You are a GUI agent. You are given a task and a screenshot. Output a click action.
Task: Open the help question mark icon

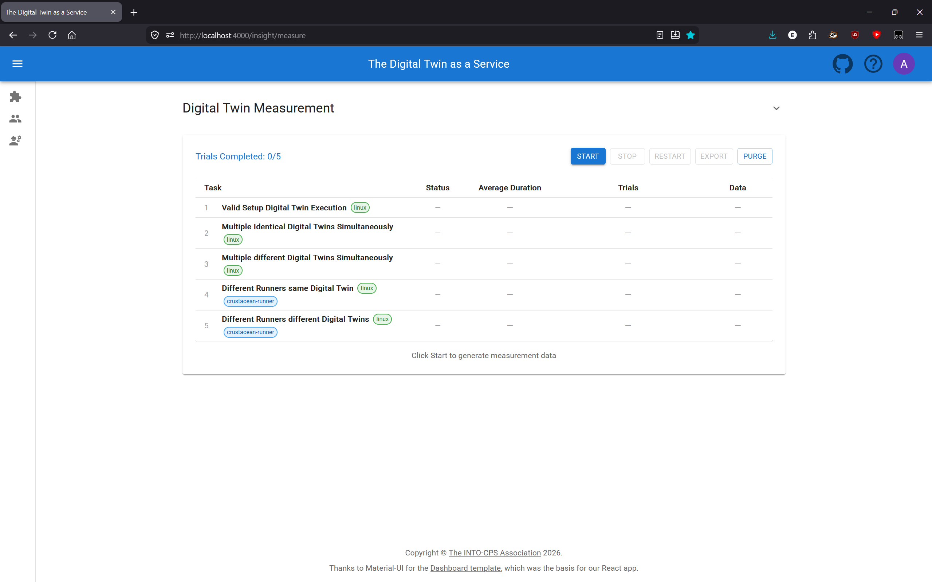click(873, 64)
